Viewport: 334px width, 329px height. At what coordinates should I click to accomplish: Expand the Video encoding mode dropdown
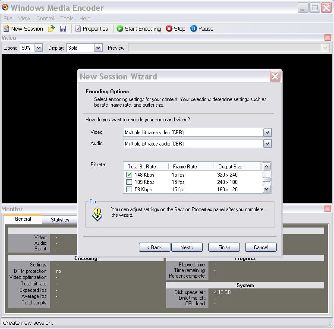267,133
